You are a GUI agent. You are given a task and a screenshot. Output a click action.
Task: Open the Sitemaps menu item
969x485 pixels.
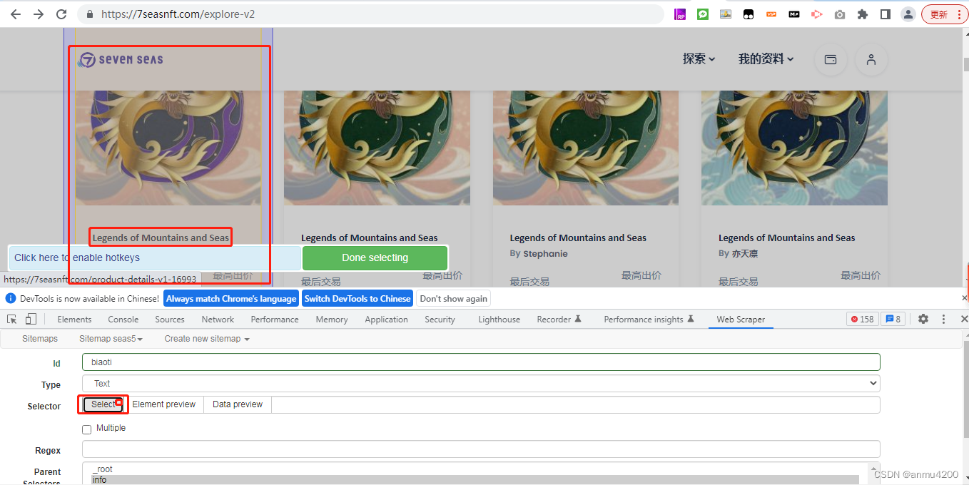pos(40,339)
